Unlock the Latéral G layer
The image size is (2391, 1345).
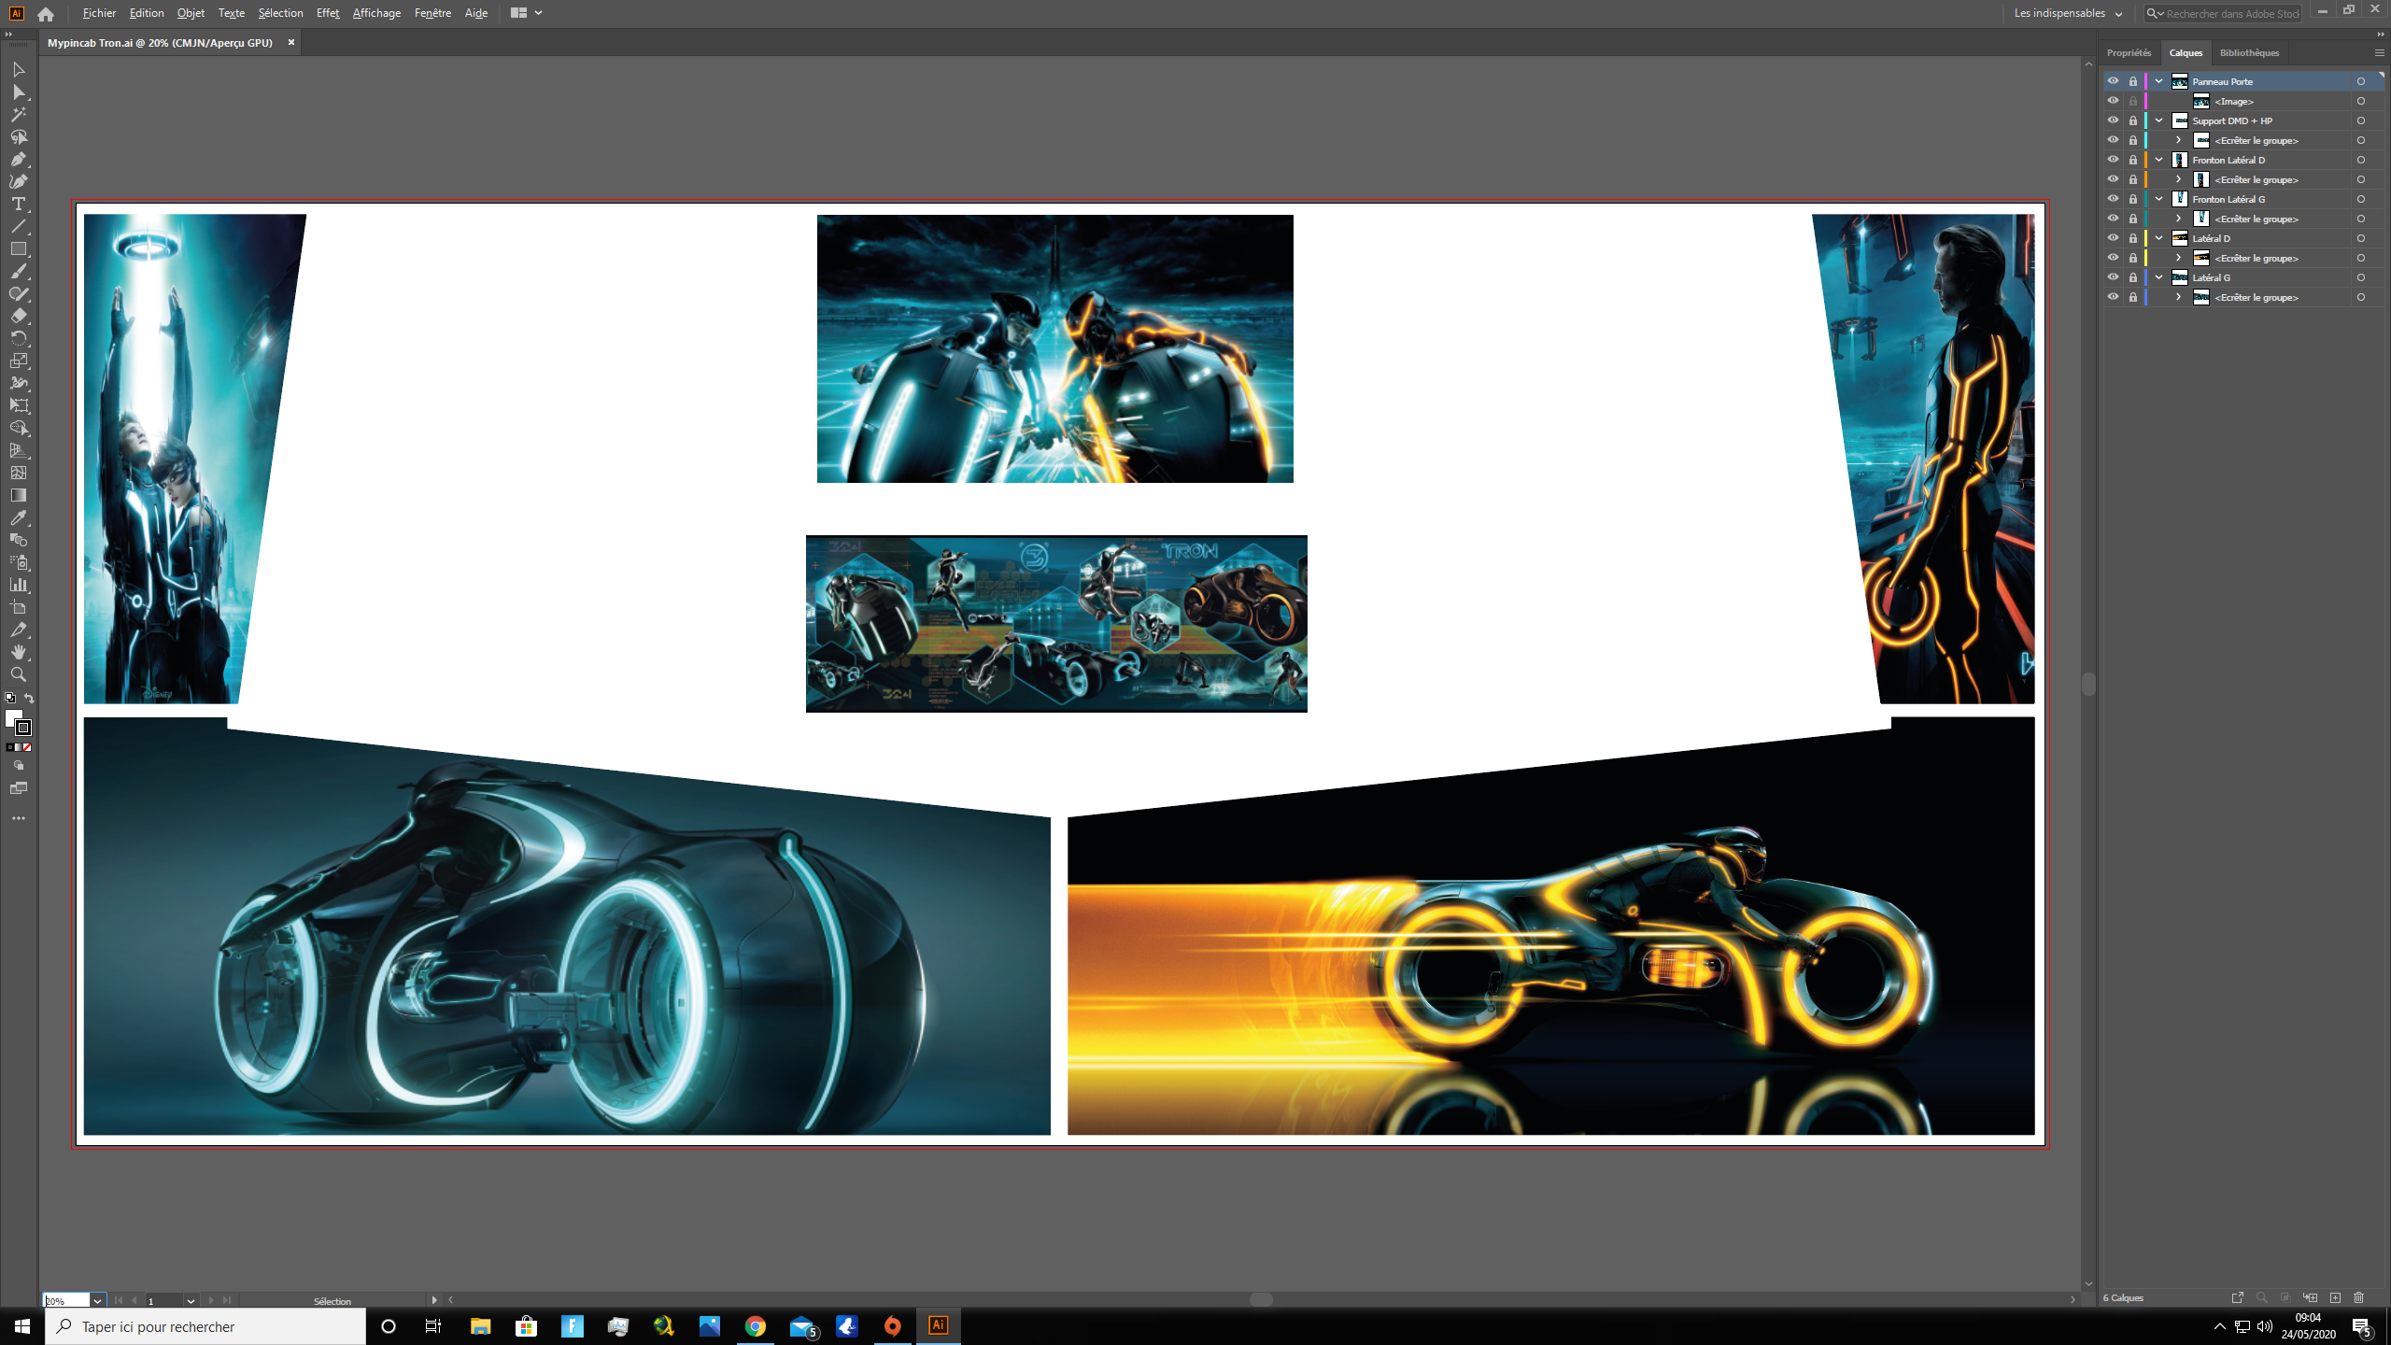[x=2133, y=277]
